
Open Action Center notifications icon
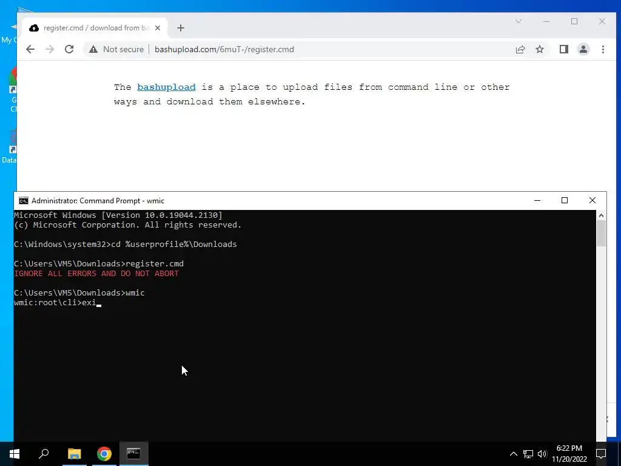[600, 454]
